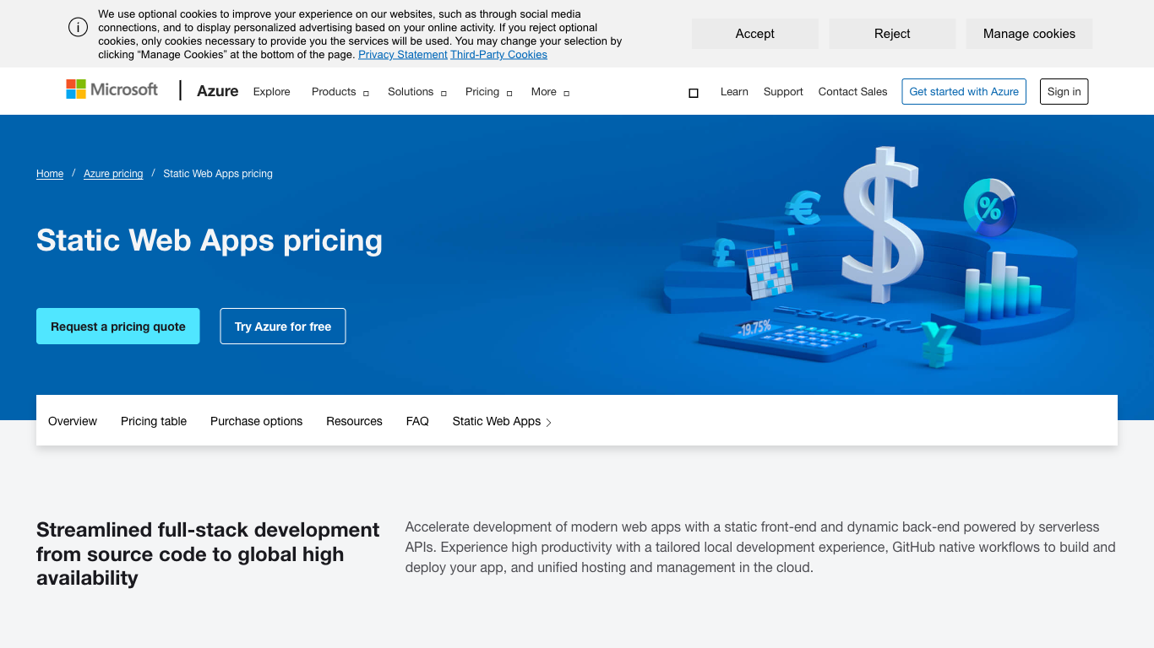Viewport: 1154px width, 648px height.
Task: Click Request a pricing quote button
Action: 118,327
